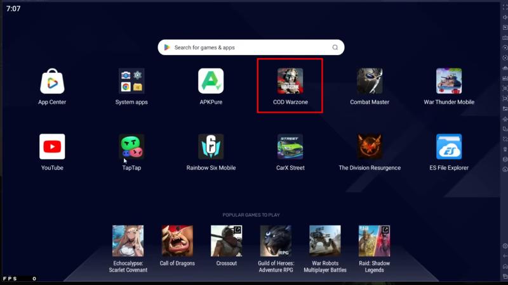Image resolution: width=508 pixels, height=285 pixels.
Task: Open Guild of Heroes: Adventure RPG thumbnail
Action: pyautogui.click(x=276, y=241)
